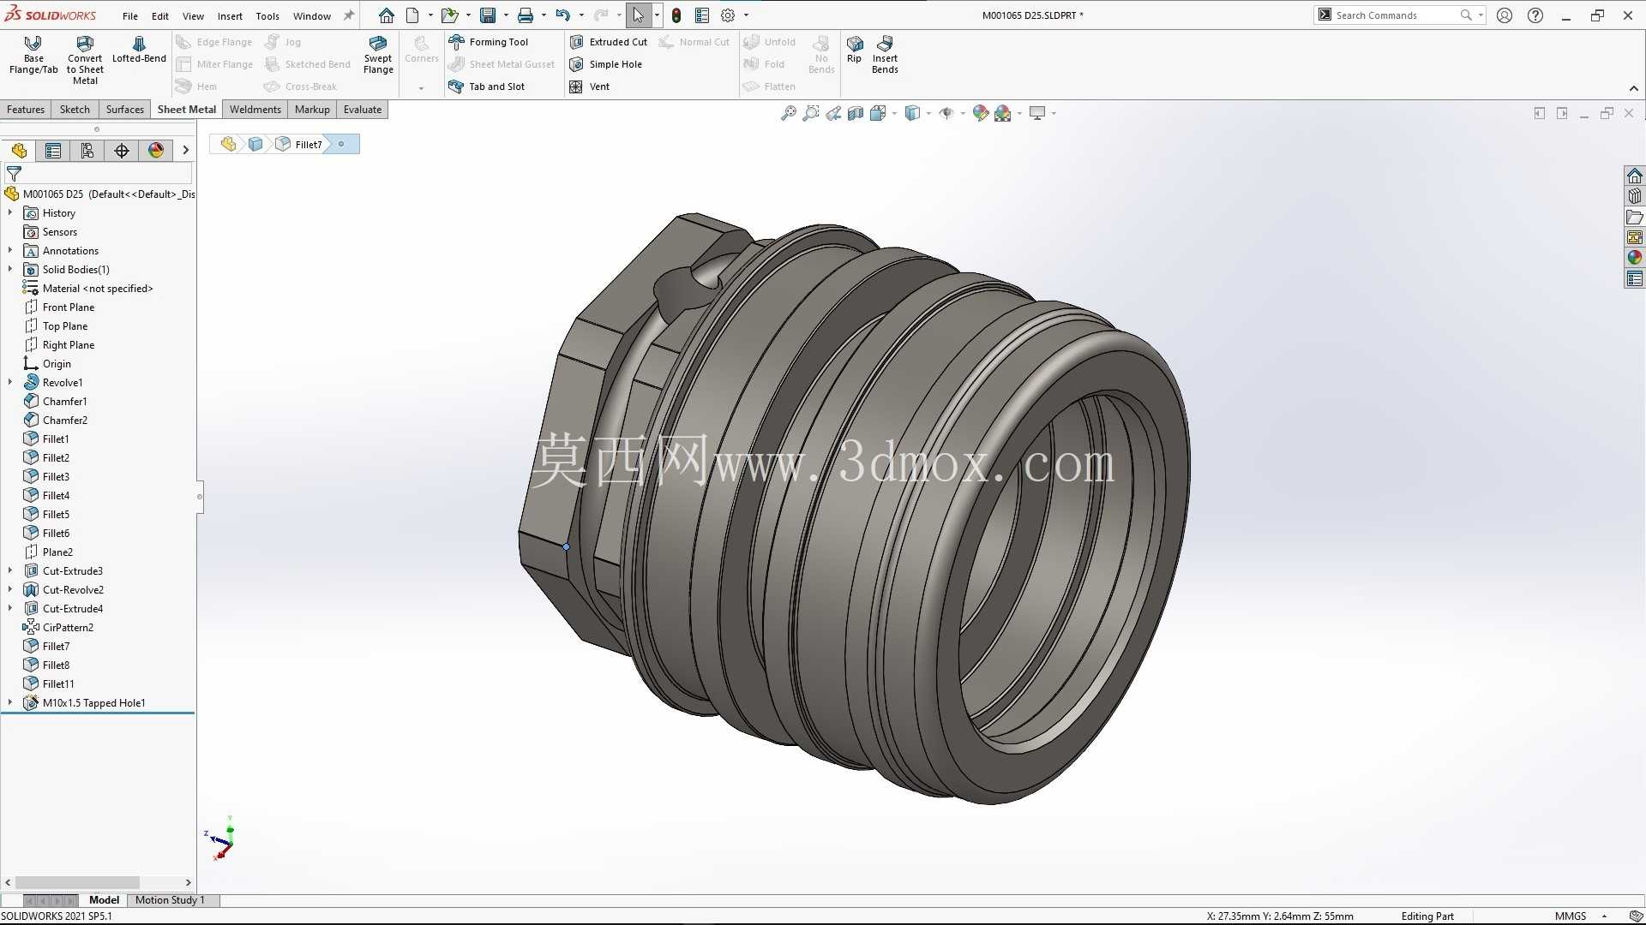This screenshot has height=925, width=1646.
Task: Open the FeatureManager Design Tree tab
Action: pyautogui.click(x=19, y=151)
